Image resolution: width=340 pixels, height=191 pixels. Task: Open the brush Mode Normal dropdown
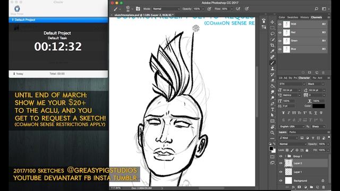tap(166, 9)
